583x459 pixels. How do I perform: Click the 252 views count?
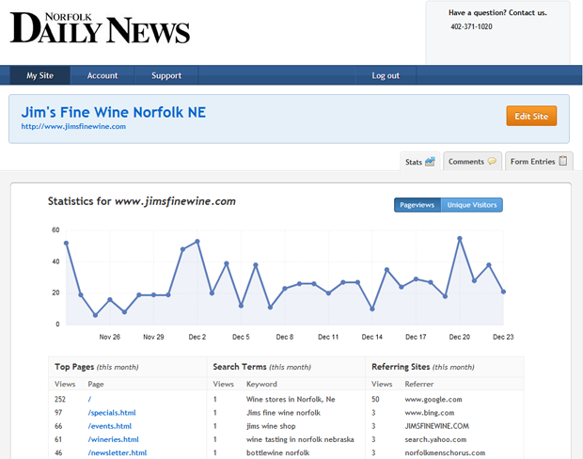(x=60, y=399)
